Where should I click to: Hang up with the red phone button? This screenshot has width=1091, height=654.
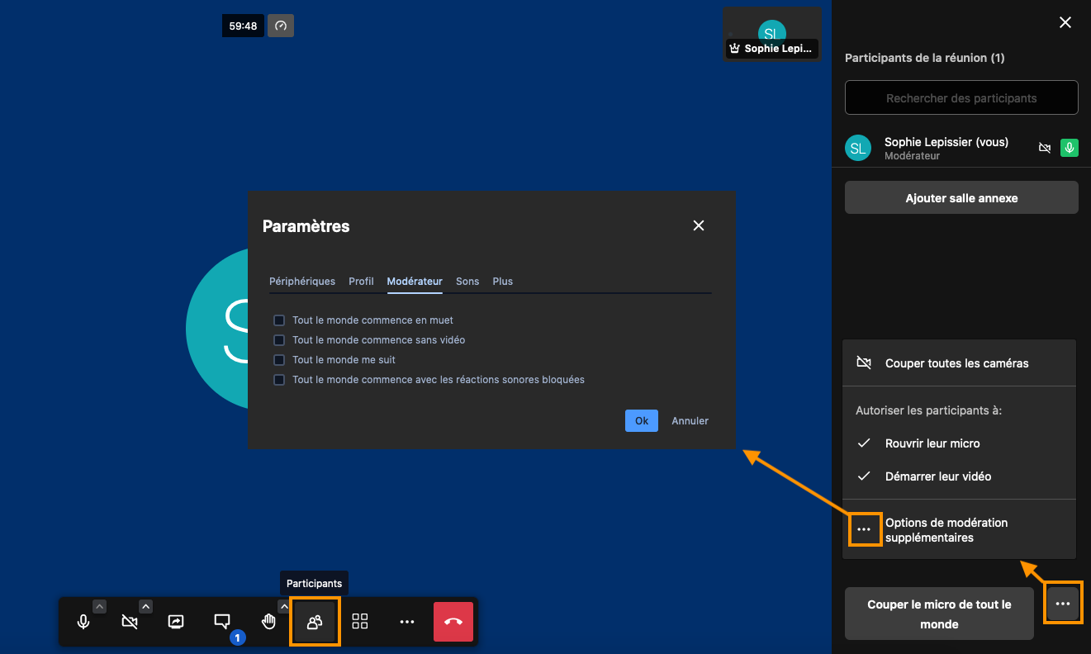click(453, 622)
